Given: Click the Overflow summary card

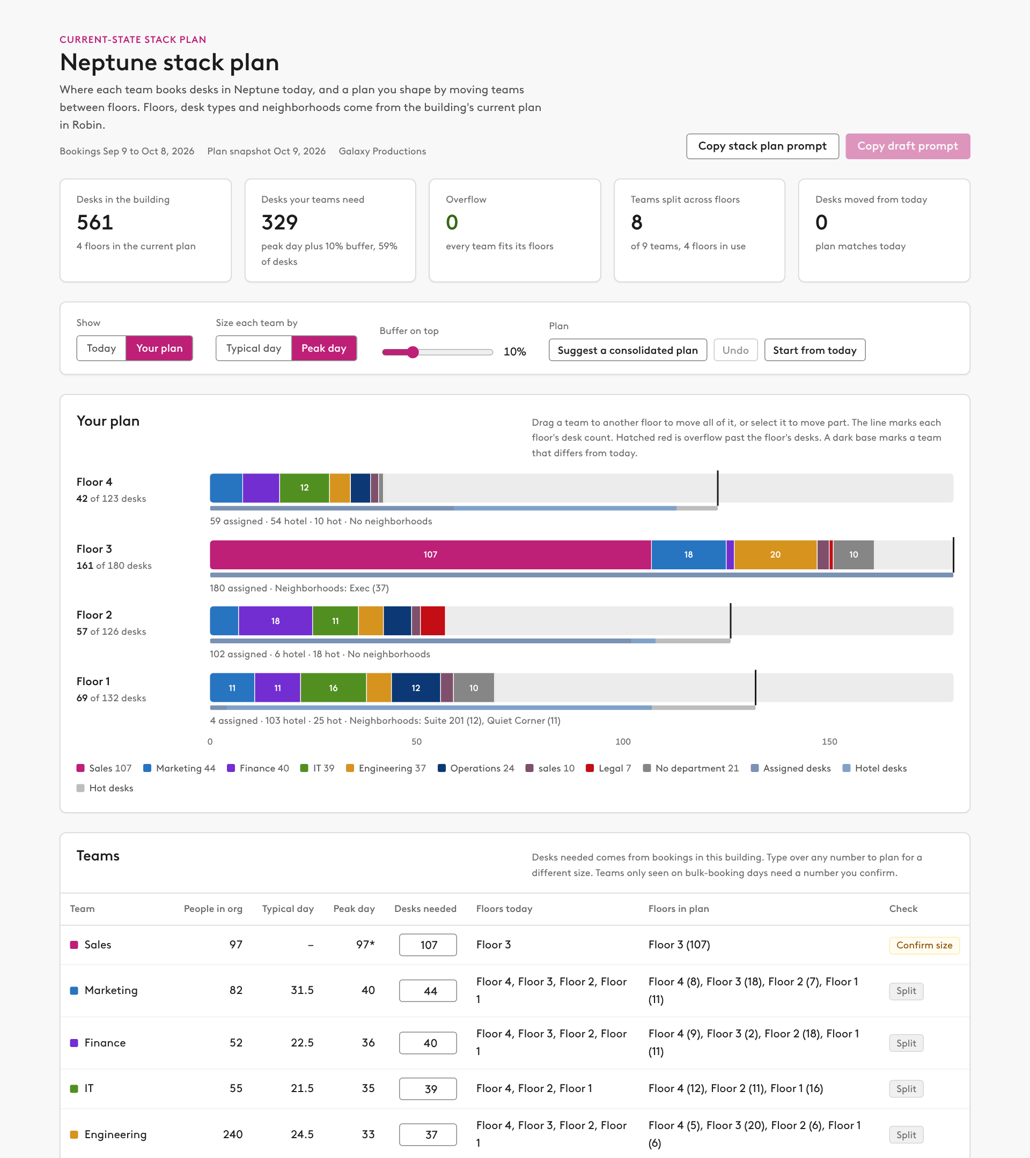Looking at the screenshot, I should (x=514, y=231).
